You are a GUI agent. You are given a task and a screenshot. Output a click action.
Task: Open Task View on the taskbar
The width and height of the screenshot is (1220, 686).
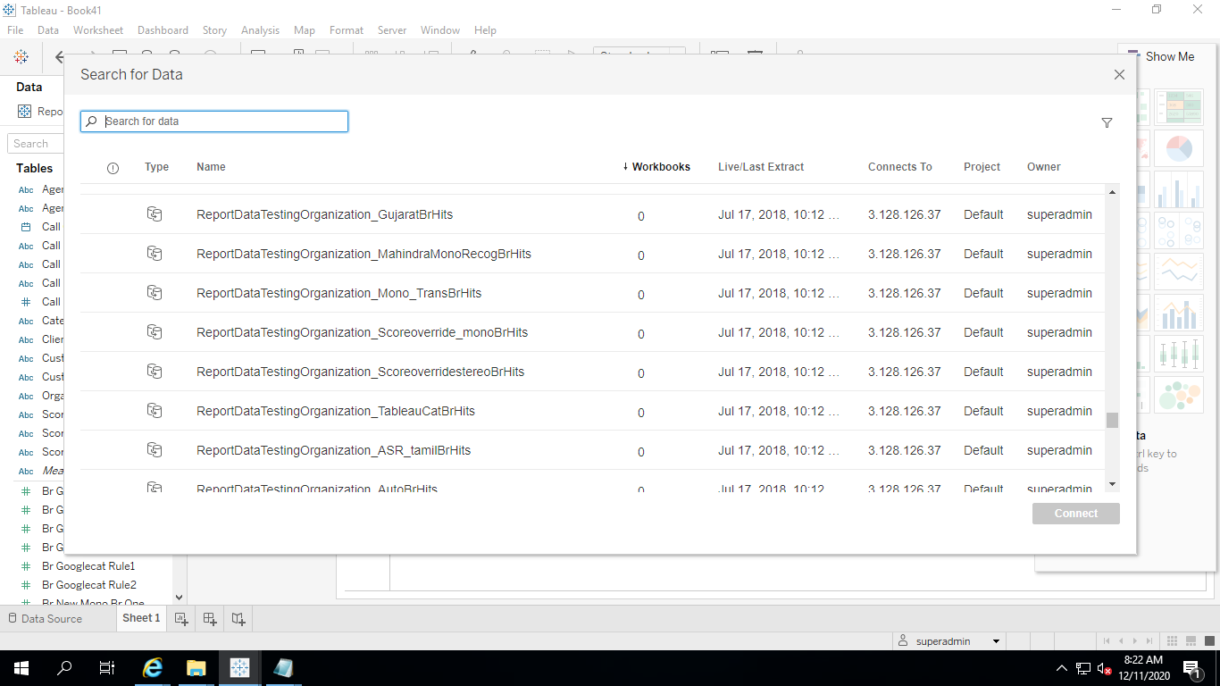pyautogui.click(x=107, y=667)
